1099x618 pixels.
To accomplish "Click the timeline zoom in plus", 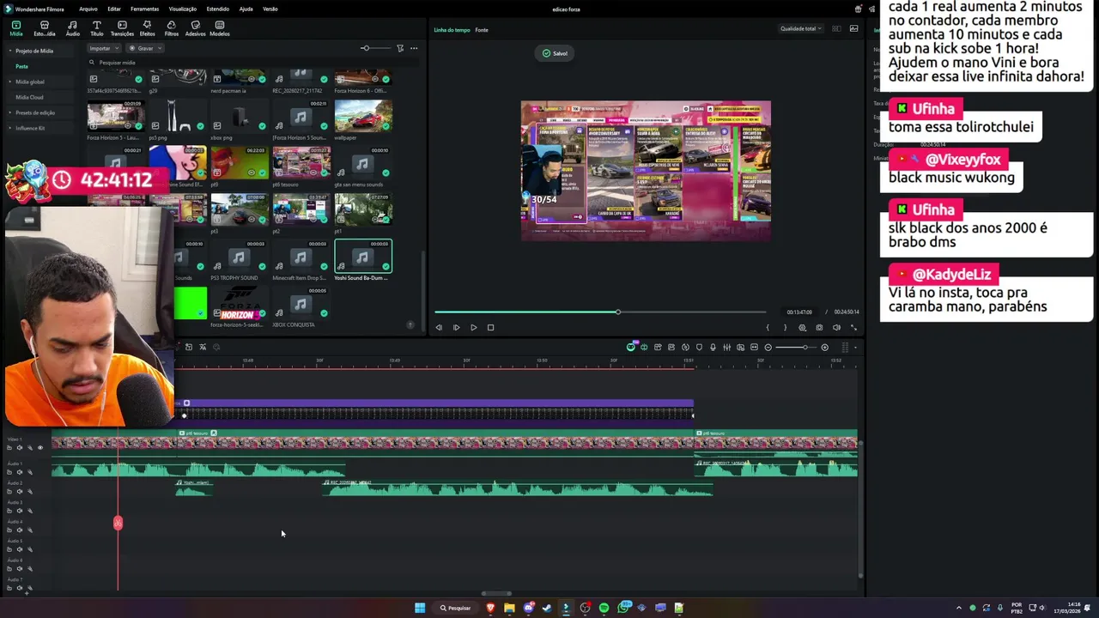I will (x=824, y=347).
